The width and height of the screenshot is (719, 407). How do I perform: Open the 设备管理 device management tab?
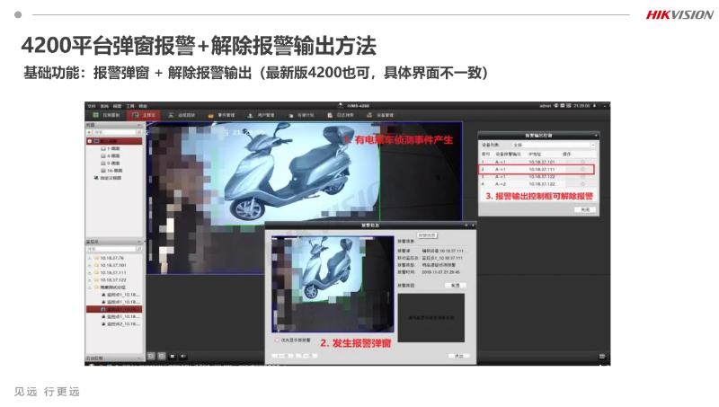380,115
